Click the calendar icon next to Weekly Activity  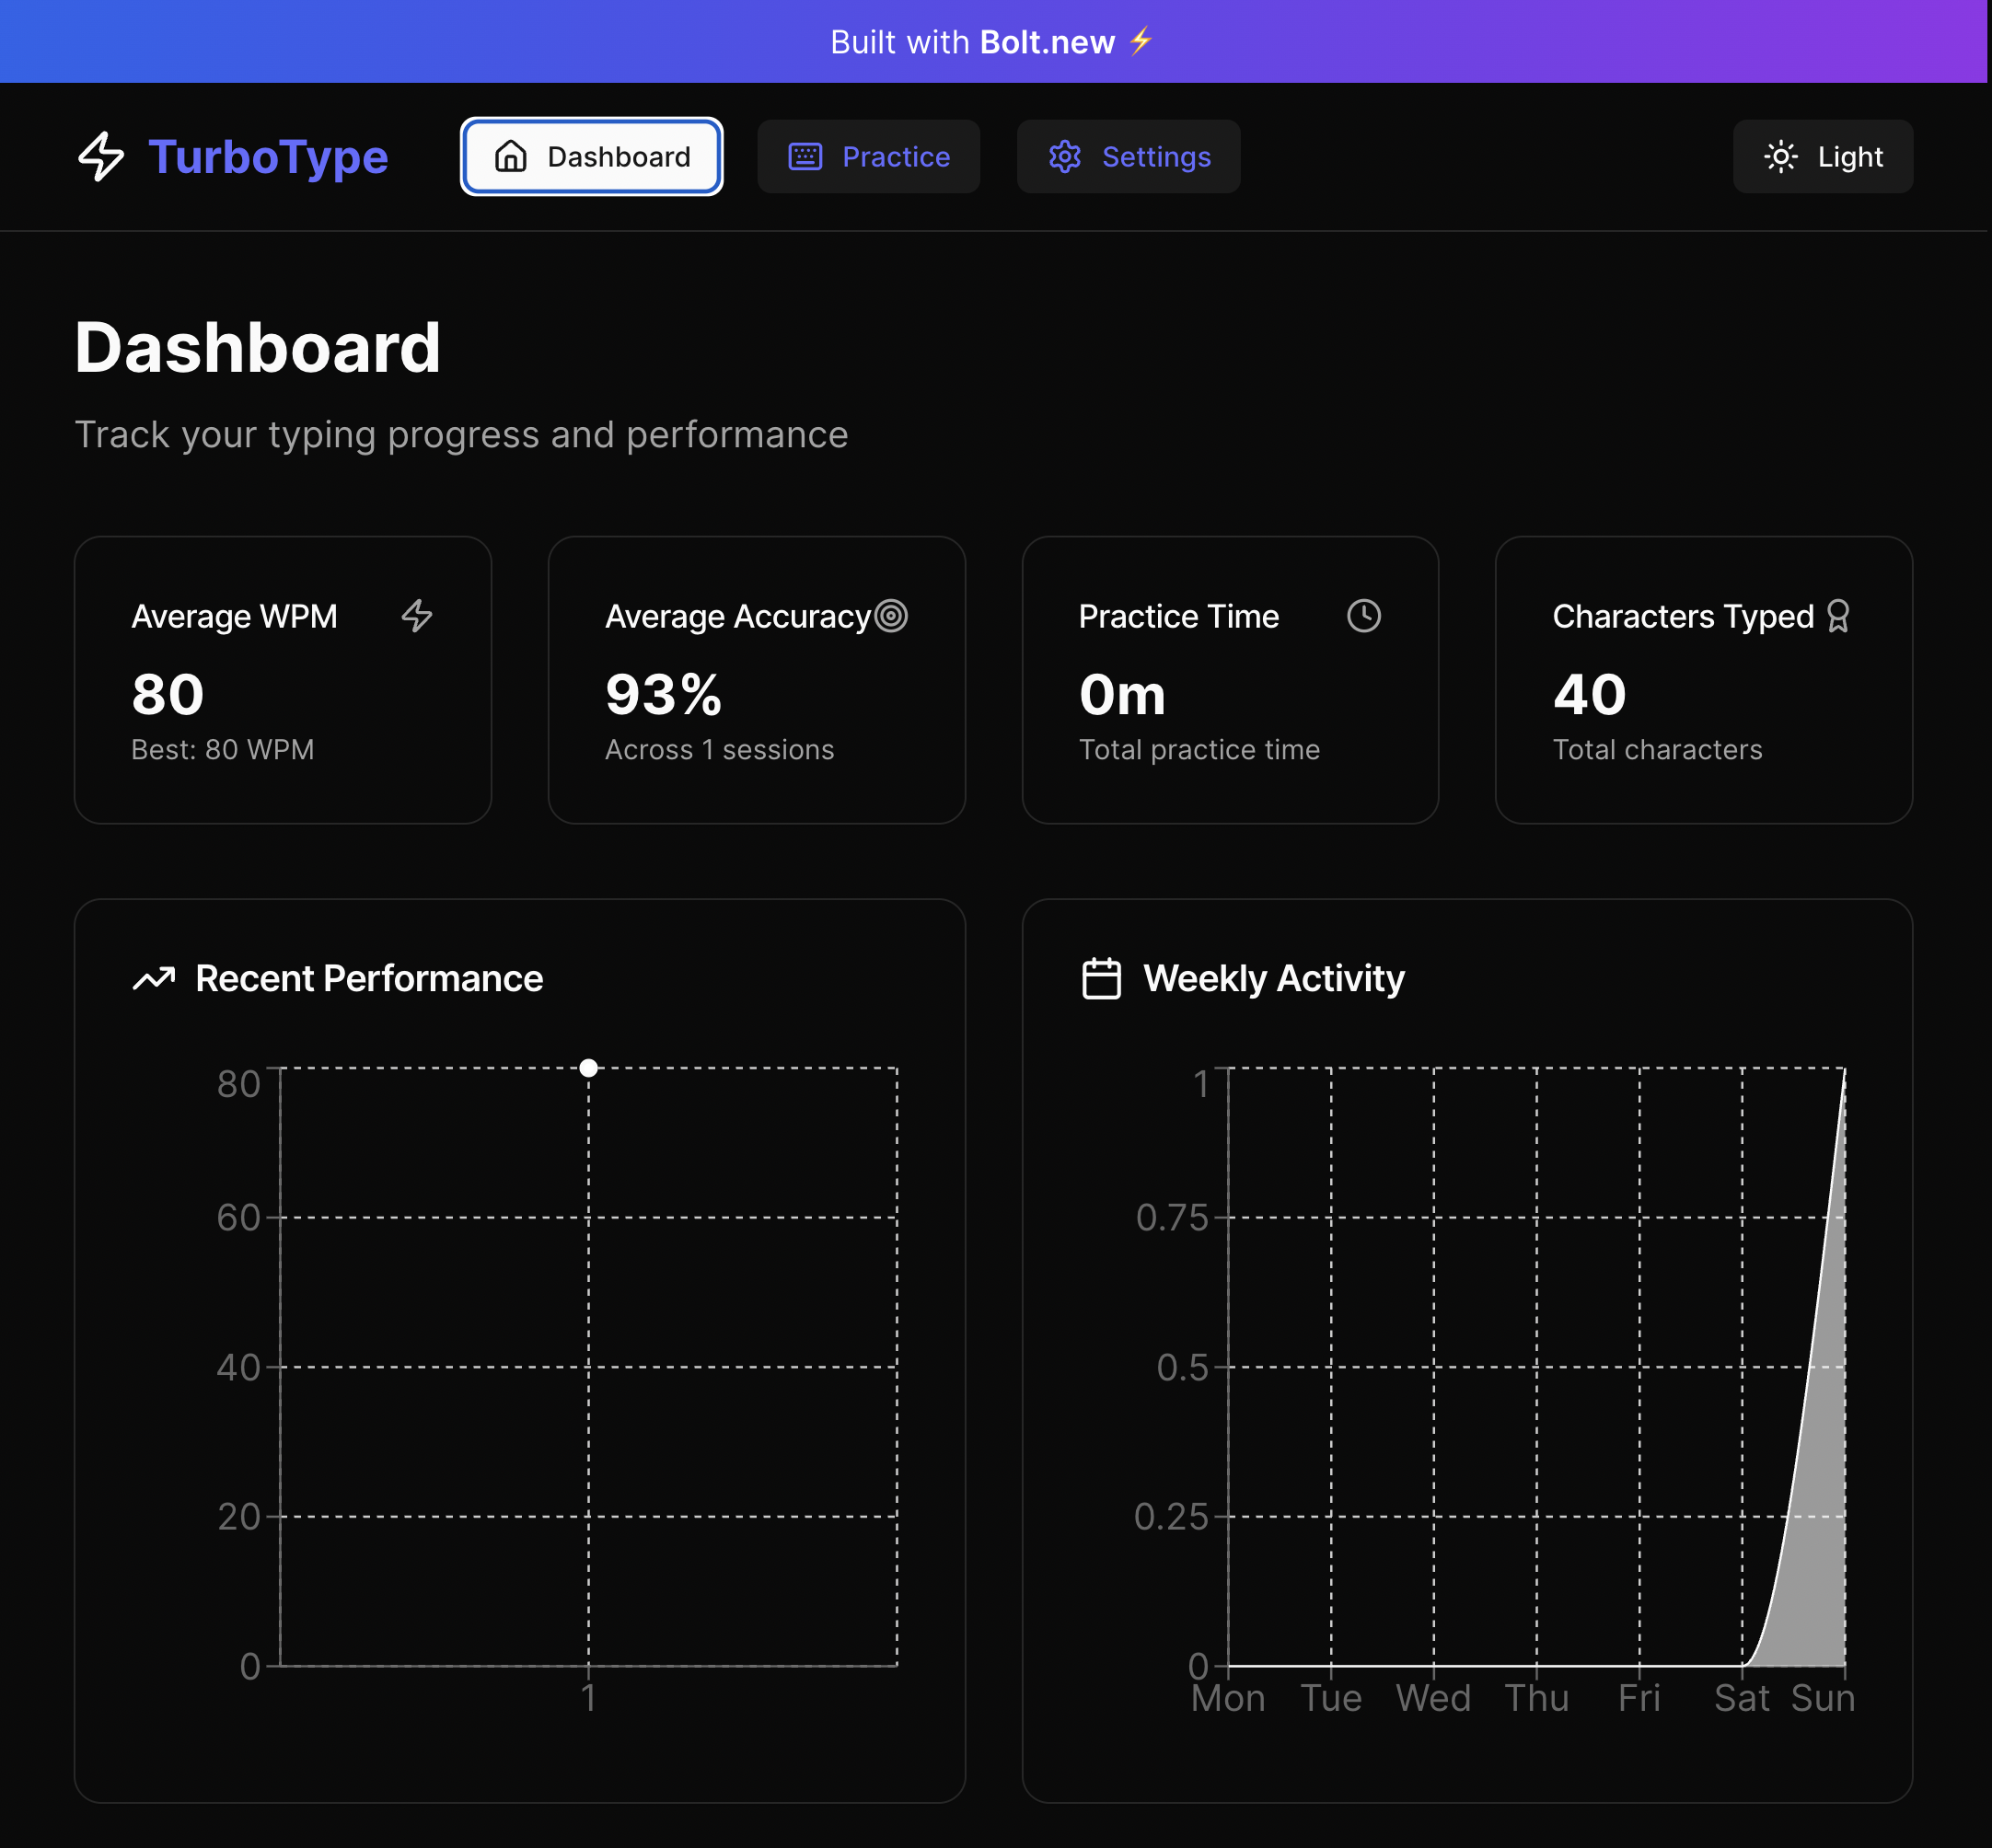point(1101,978)
